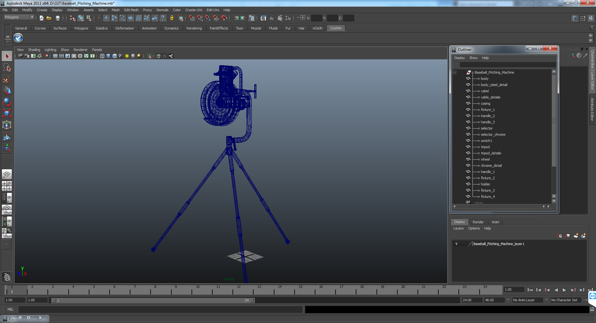This screenshot has width=596, height=323.
Task: Open the viewport Shading menu
Action: click(34, 50)
